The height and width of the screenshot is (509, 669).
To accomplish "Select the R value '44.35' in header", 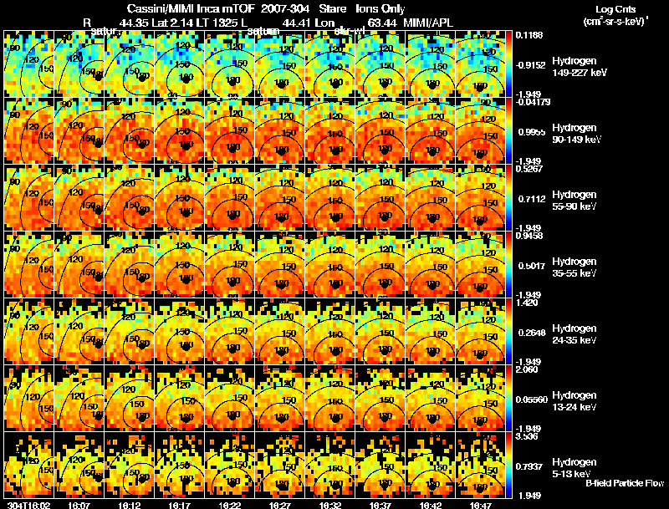I will pyautogui.click(x=134, y=23).
